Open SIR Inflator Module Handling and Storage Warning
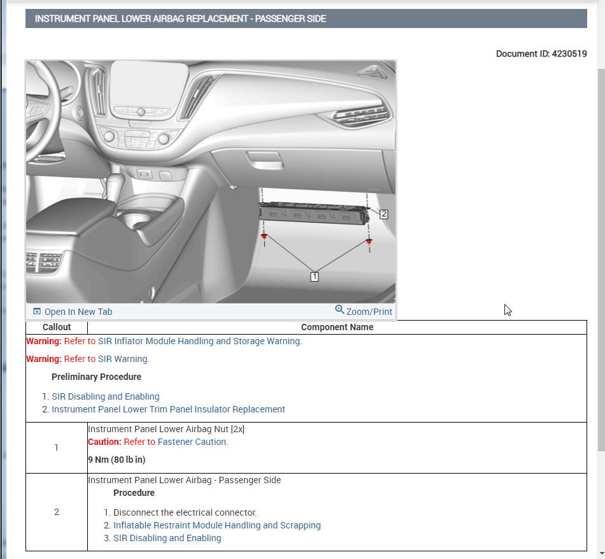605x559 pixels. (x=199, y=341)
